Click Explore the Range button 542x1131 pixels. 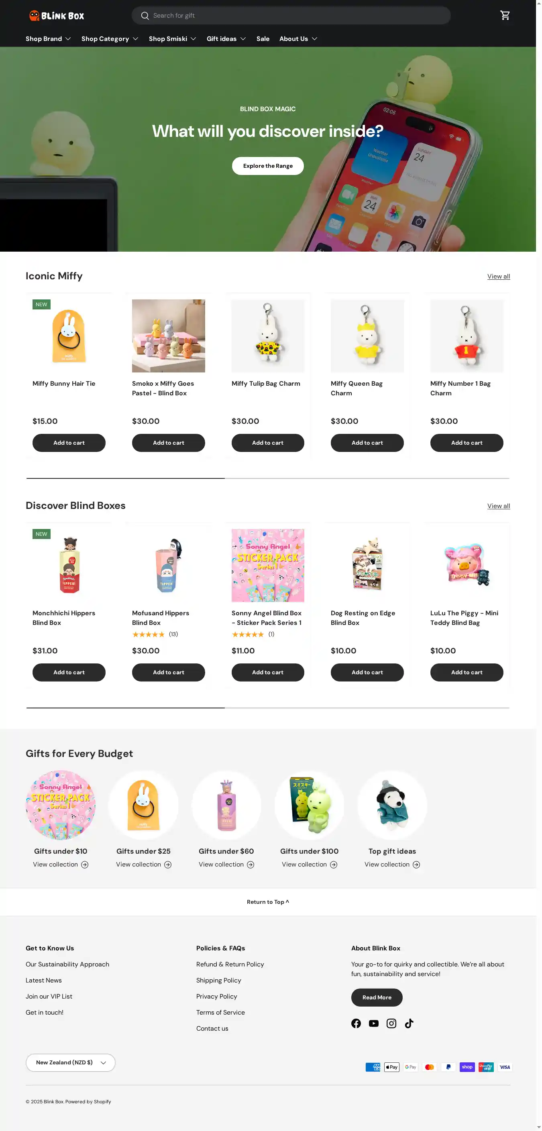click(x=267, y=166)
